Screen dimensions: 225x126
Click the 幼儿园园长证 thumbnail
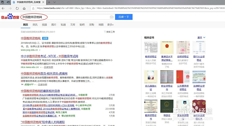[x=151, y=77]
